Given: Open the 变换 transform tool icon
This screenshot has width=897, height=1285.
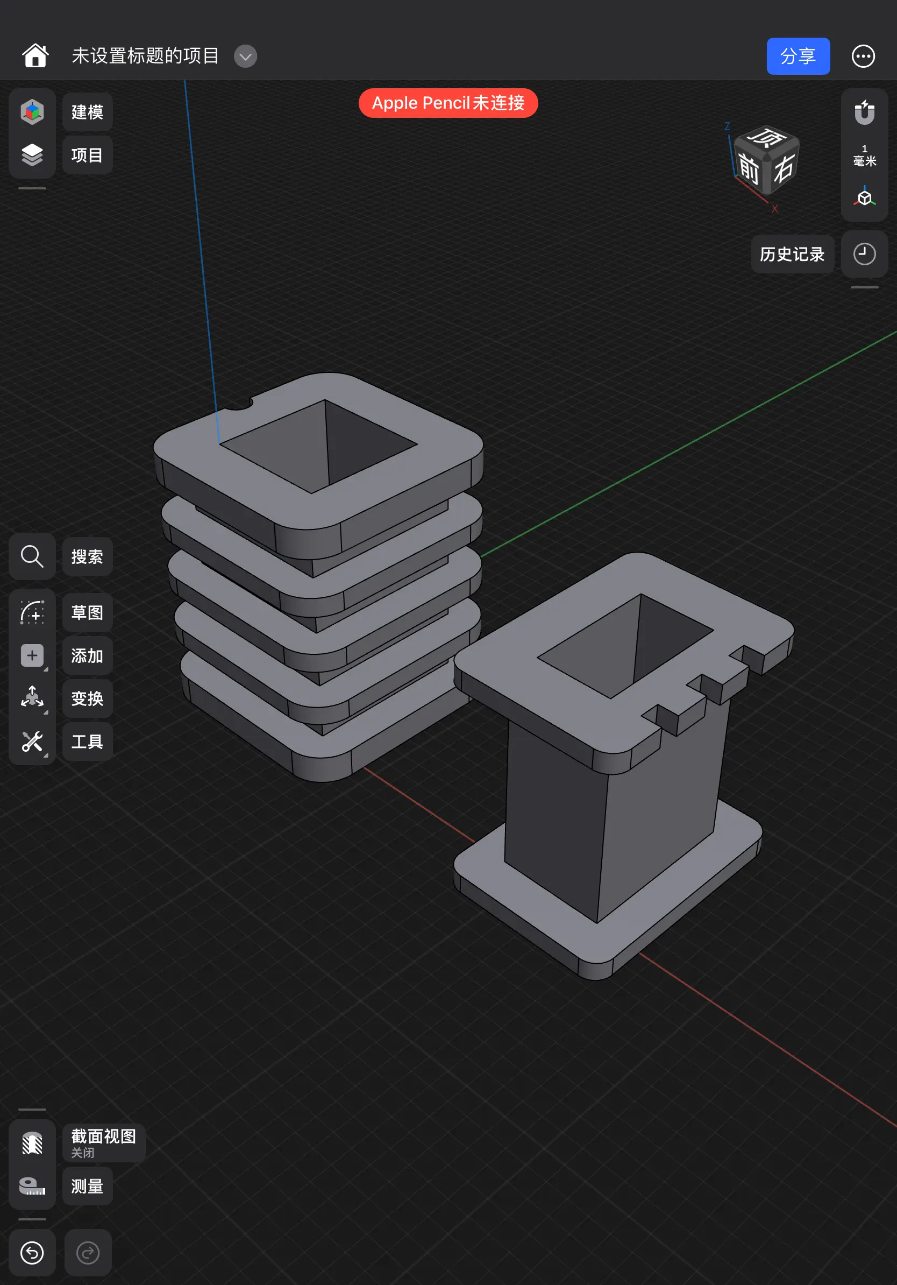Looking at the screenshot, I should (32, 698).
